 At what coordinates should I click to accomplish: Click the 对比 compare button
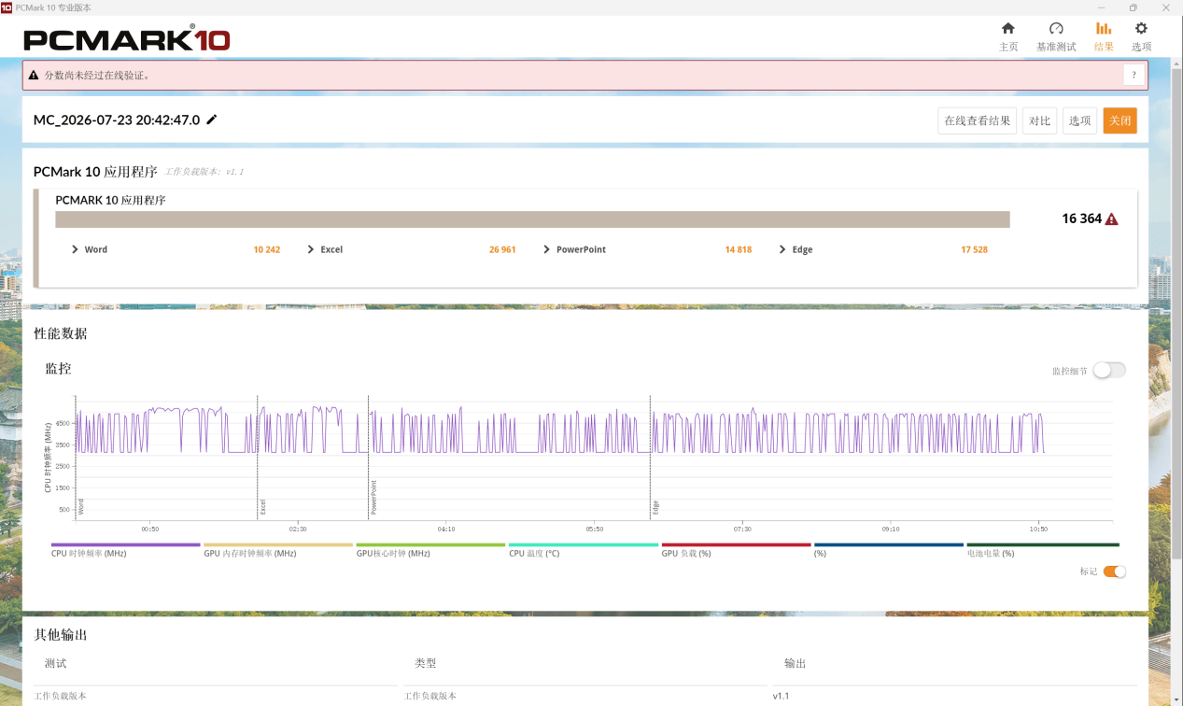click(1039, 120)
